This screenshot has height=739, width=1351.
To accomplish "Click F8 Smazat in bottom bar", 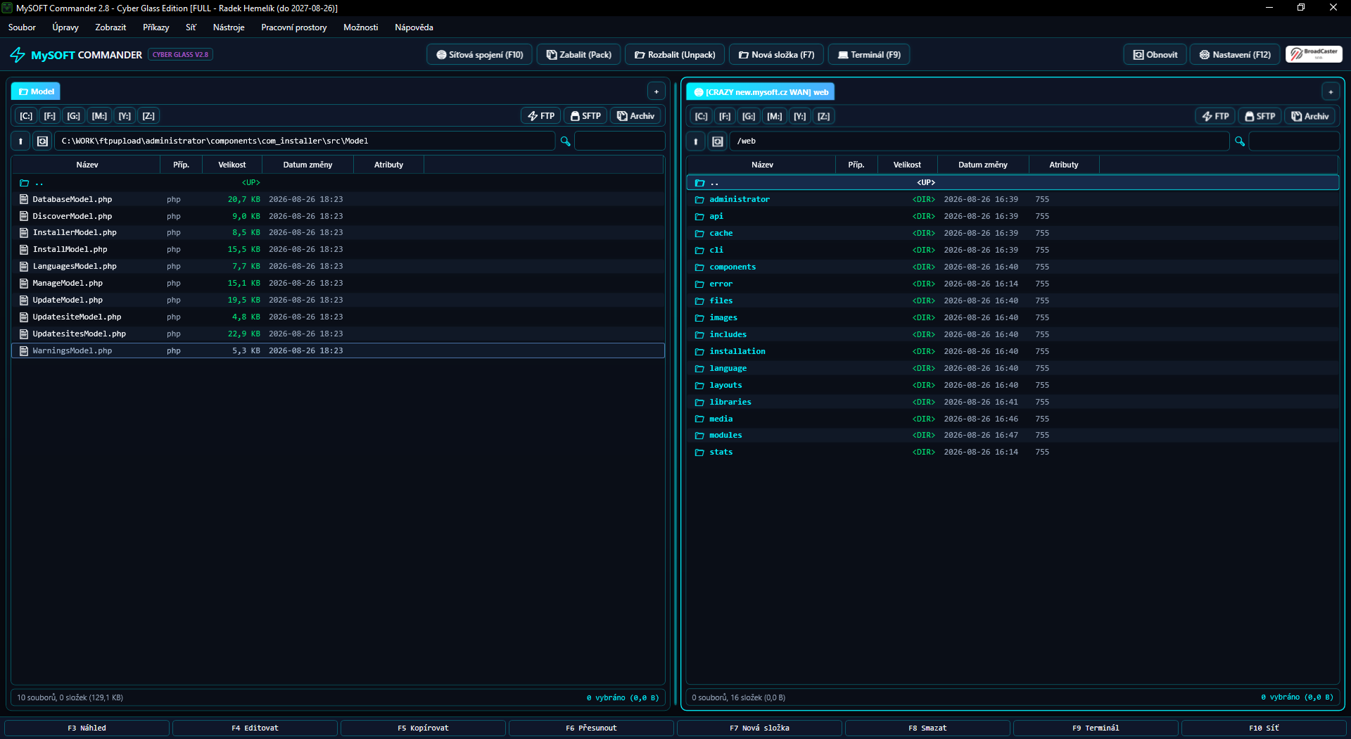I will click(927, 728).
